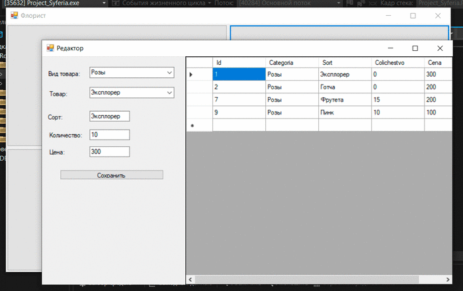Click the grid's horizontal scrollbar right arrow

coord(447,279)
